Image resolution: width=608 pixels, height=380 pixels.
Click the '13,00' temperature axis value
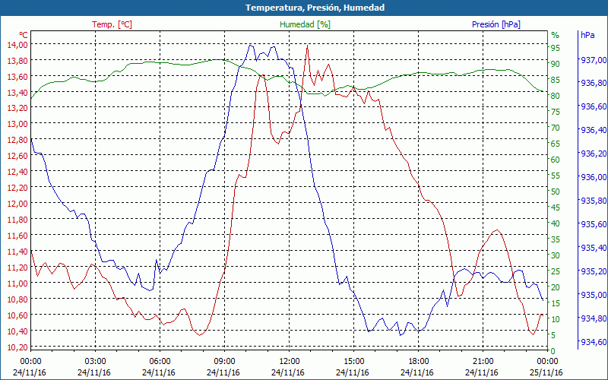click(x=17, y=123)
